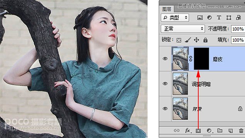The height and width of the screenshot is (138, 245).
Task: Click the link layers icon
Action: 176,131
